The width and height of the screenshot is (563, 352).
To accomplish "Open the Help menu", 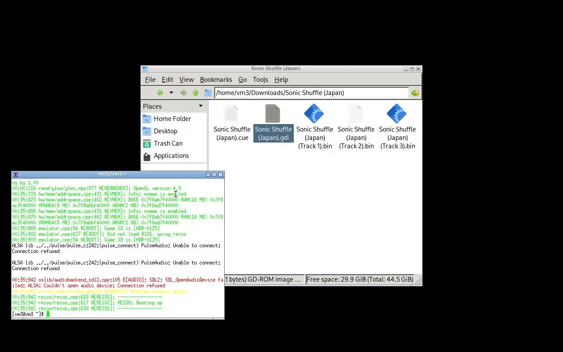I will click(x=281, y=80).
